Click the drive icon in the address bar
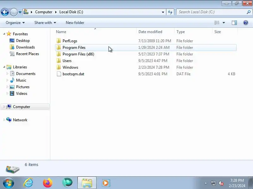This screenshot has height=189, width=253. (26, 12)
